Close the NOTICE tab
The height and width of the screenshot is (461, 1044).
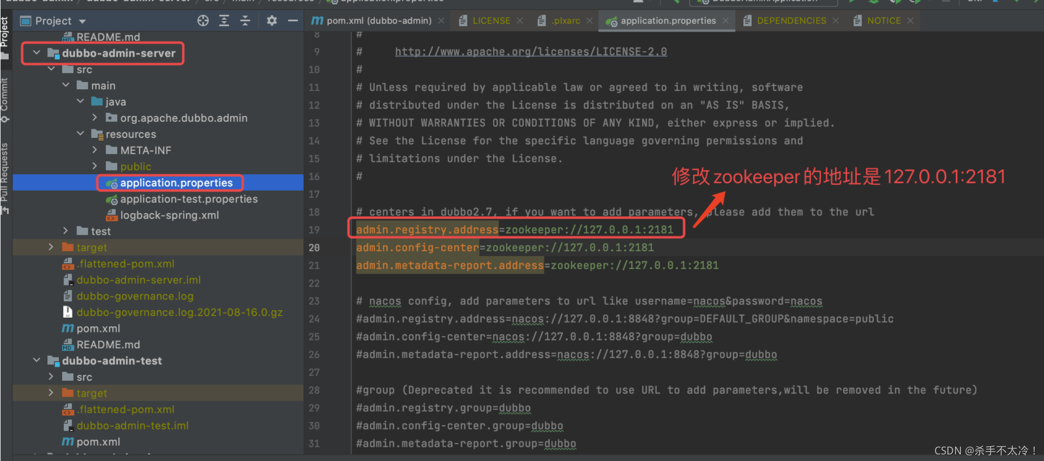tap(910, 21)
